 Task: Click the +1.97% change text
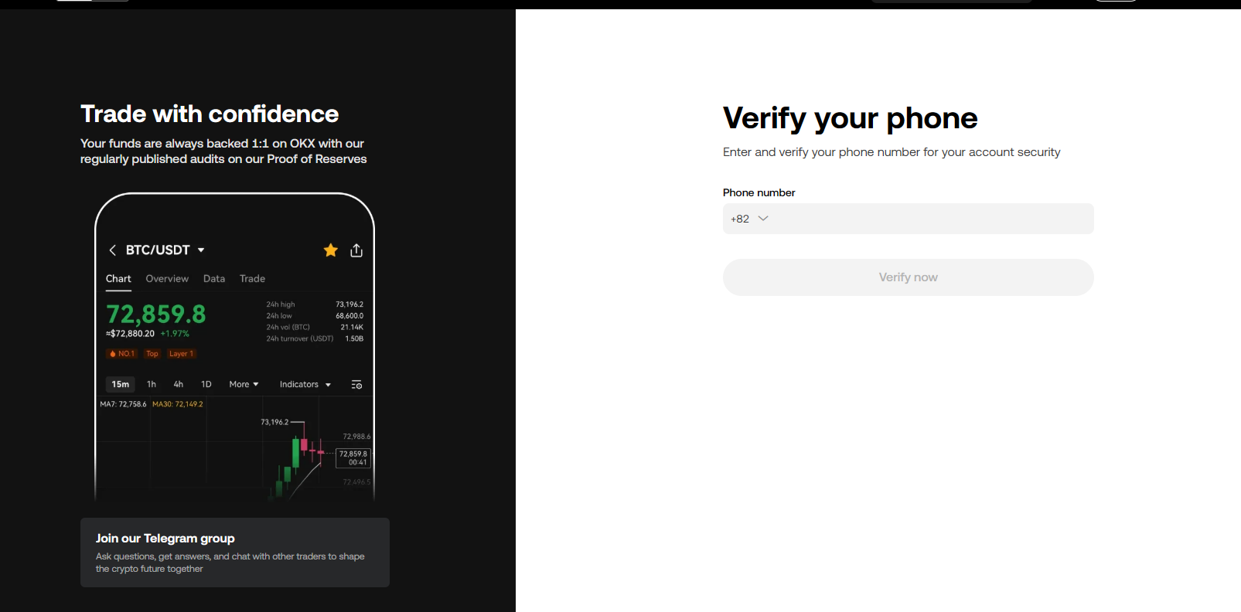pyautogui.click(x=175, y=334)
